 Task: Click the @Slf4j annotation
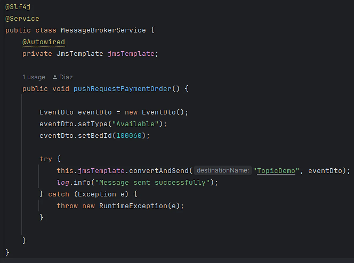tap(18, 7)
